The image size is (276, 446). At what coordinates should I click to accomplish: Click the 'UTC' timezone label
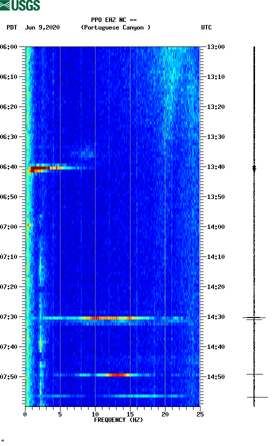tap(206, 27)
